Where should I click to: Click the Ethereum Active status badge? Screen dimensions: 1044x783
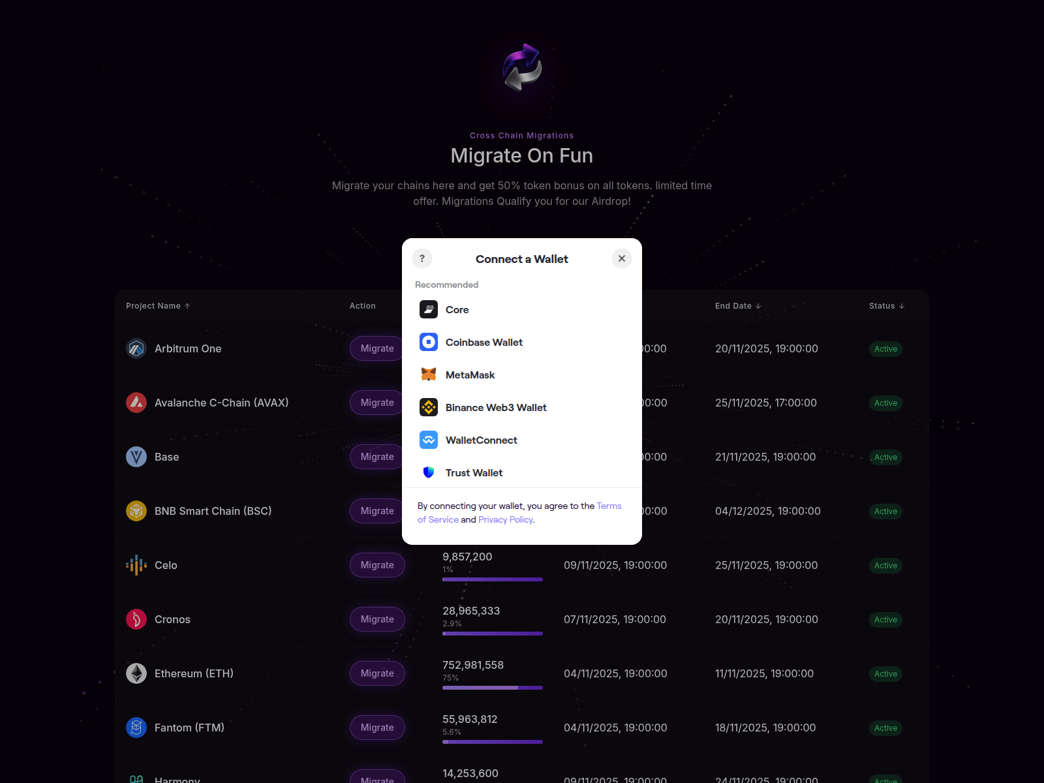coord(885,673)
